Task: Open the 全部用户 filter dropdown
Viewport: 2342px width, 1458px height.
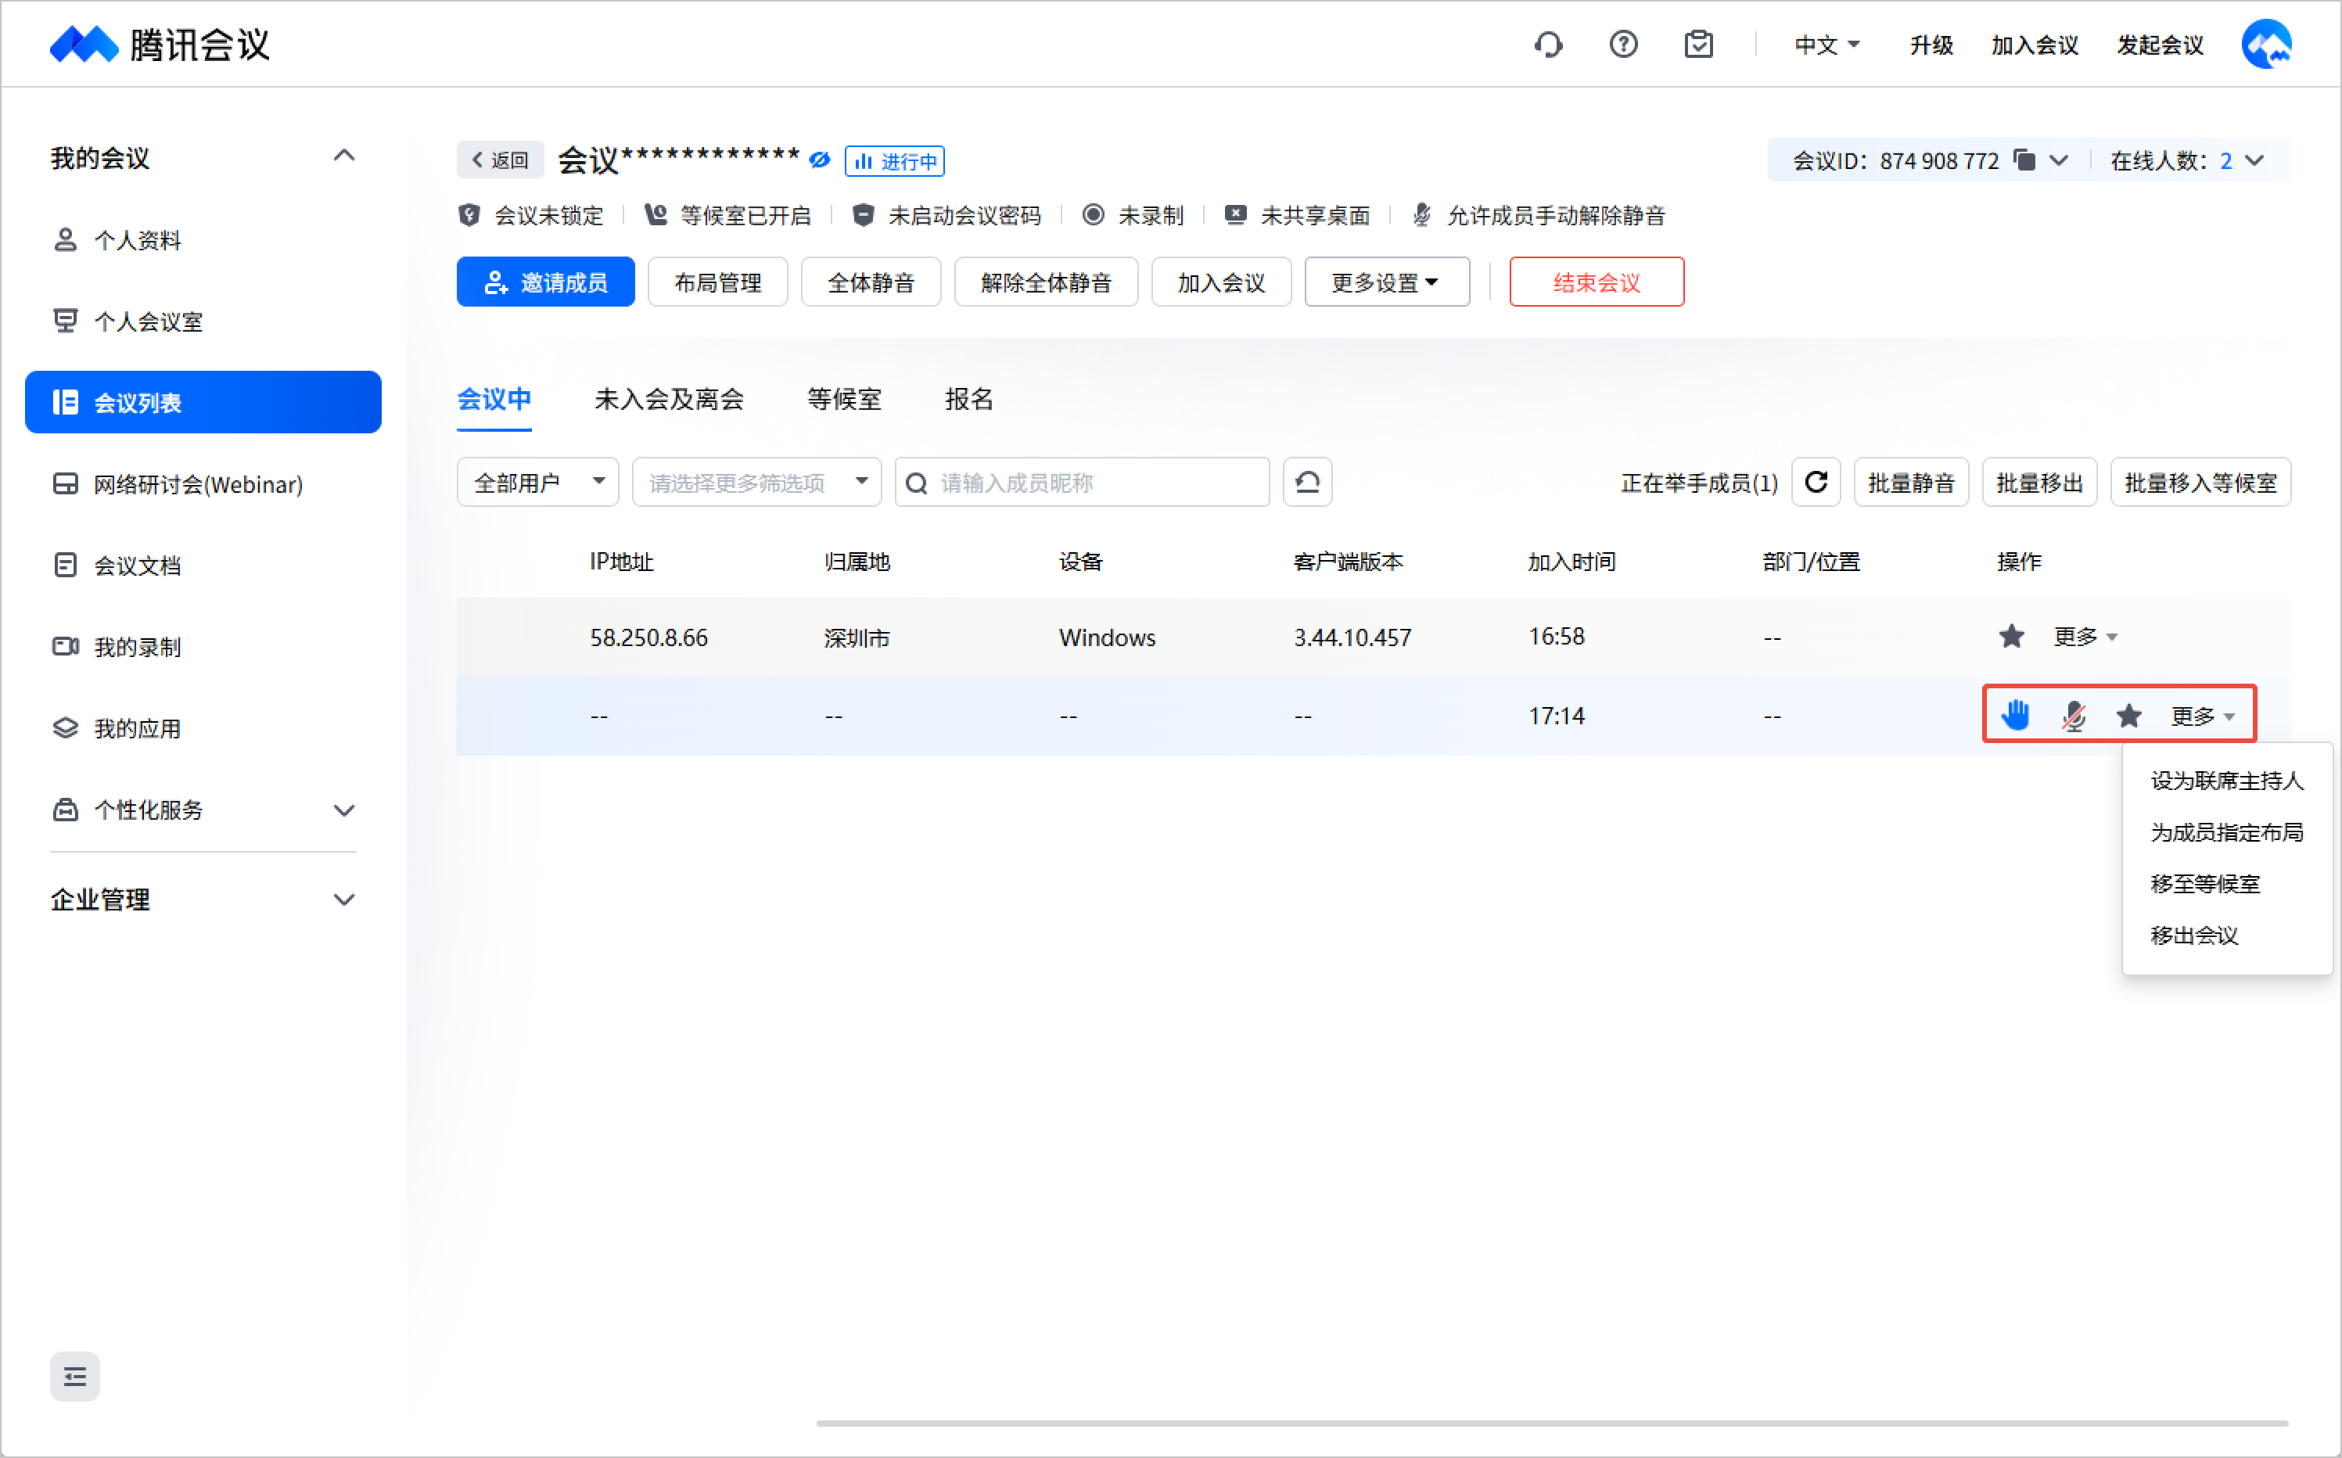Action: (x=537, y=482)
